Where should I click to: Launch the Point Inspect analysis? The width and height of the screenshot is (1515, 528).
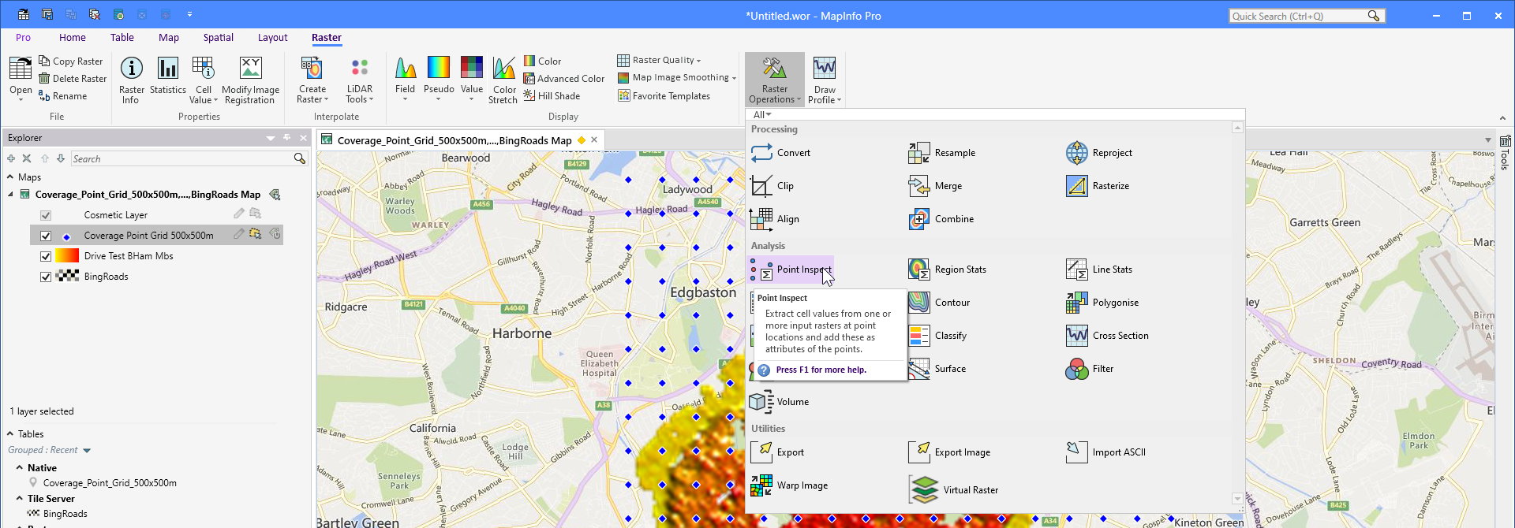[791, 270]
